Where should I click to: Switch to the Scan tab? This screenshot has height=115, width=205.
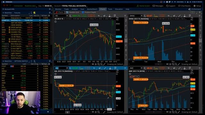(82, 9)
